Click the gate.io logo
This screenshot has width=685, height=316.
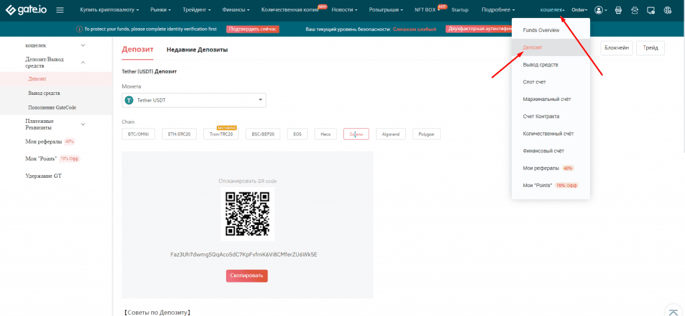tap(27, 10)
